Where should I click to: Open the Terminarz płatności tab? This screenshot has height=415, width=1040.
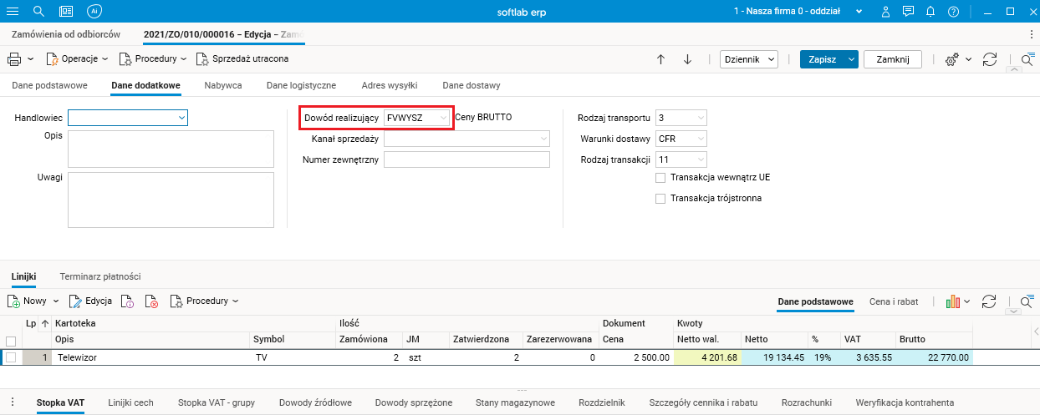point(100,276)
